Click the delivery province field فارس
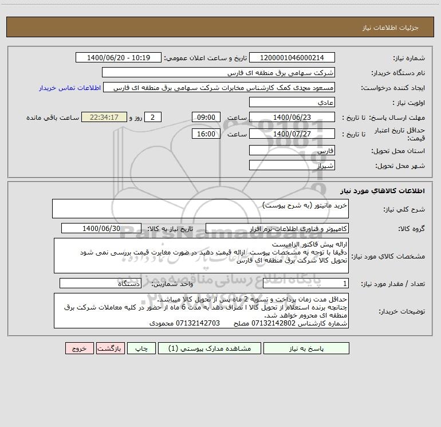Screen dimensions: 441x427 pyautogui.click(x=292, y=150)
